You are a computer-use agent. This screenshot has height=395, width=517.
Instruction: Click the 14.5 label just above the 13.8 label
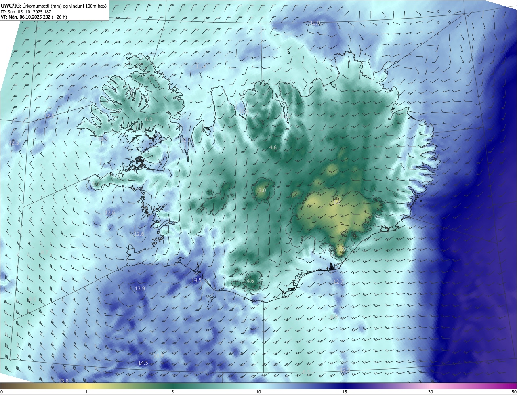point(143,363)
